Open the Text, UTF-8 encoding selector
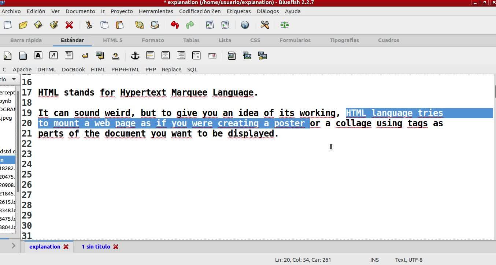Image resolution: width=496 pixels, height=265 pixels. click(x=408, y=260)
